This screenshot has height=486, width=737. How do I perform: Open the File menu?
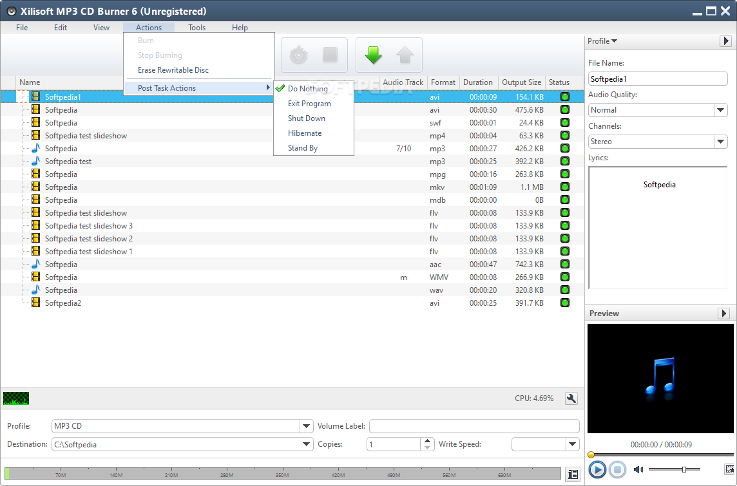point(22,27)
